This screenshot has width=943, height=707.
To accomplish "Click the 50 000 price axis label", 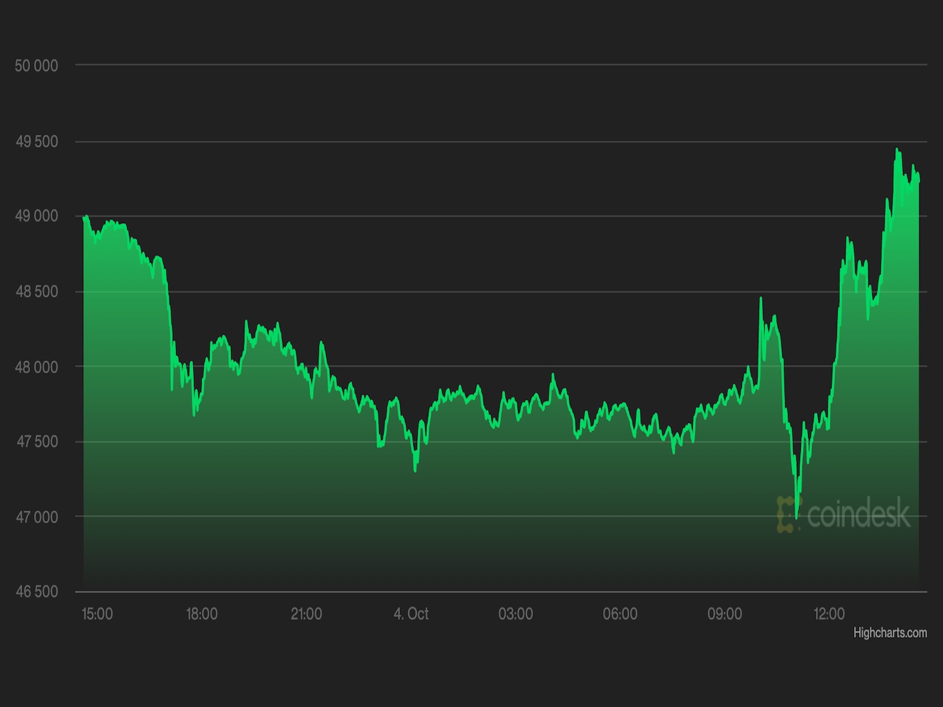I will click(37, 65).
